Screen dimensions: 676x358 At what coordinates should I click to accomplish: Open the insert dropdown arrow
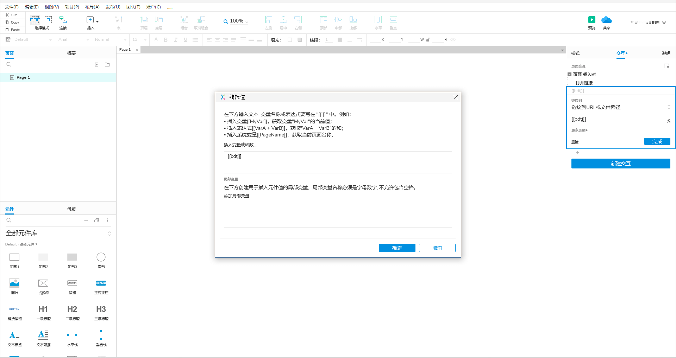coord(98,21)
